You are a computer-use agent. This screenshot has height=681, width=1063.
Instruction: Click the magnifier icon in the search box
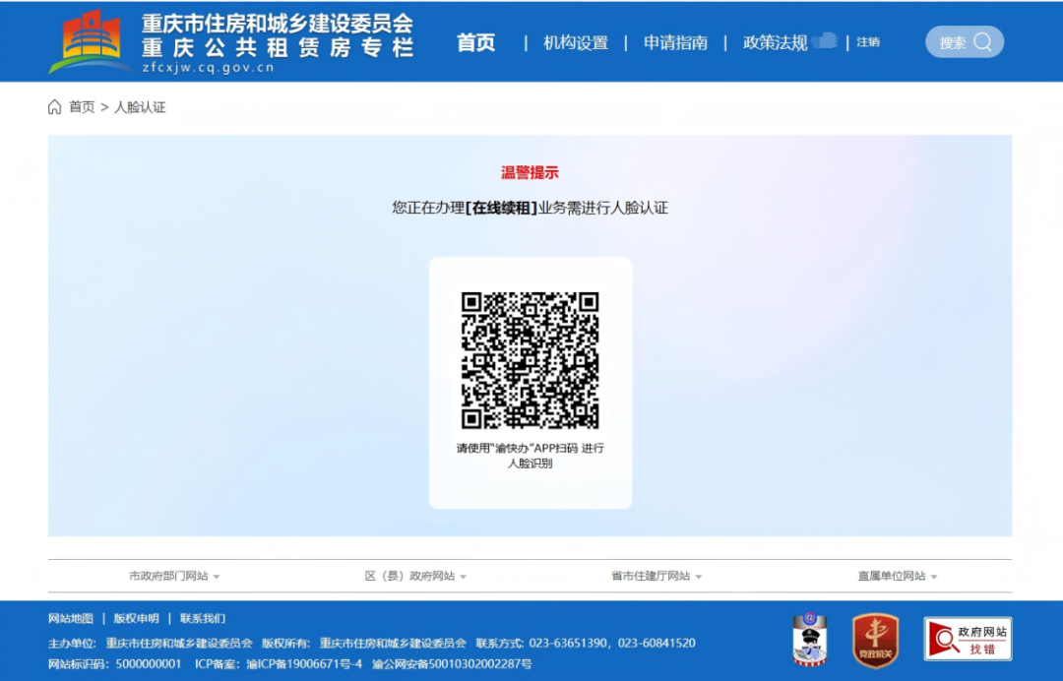pos(982,42)
